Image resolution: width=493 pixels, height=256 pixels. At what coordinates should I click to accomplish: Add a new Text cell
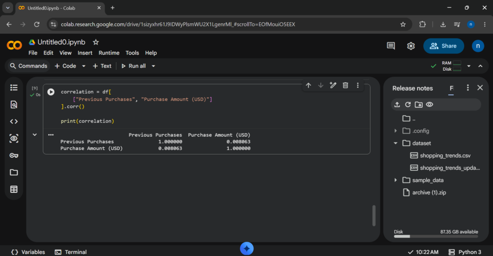[102, 66]
